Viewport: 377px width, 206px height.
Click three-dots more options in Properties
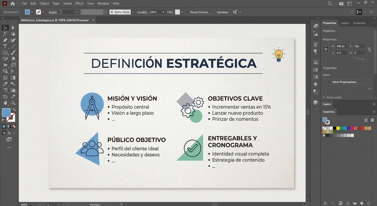(x=370, y=89)
